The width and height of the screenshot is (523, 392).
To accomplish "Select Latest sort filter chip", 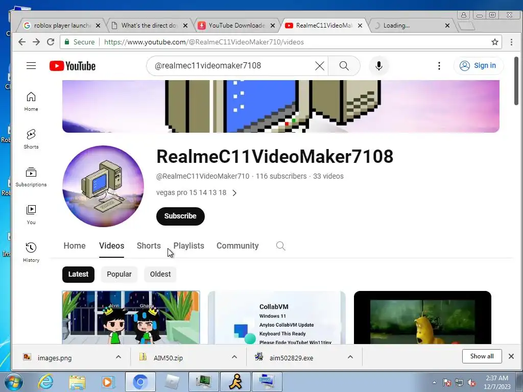I will point(78,274).
